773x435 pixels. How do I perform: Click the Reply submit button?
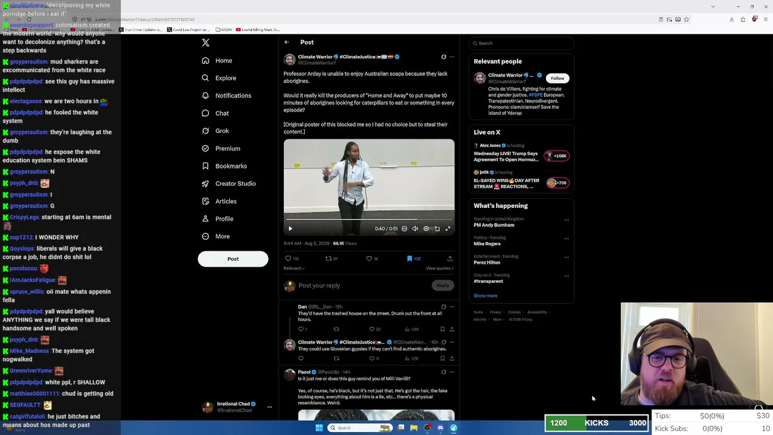click(443, 286)
